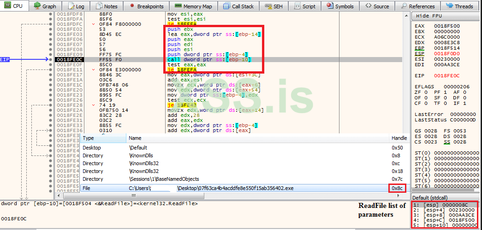The image size is (482, 230).
Task: Select stack argument '2: [esp+4] 00230000'
Action: click(x=444, y=210)
